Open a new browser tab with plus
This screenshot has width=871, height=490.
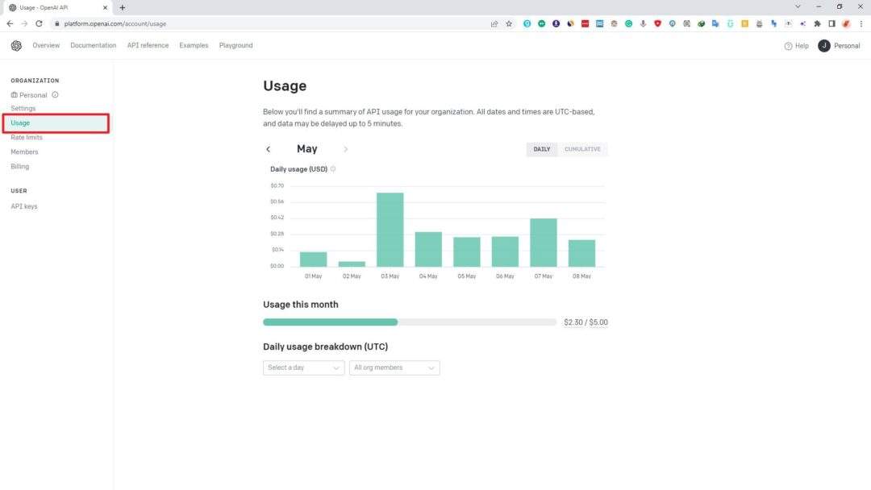(x=123, y=8)
